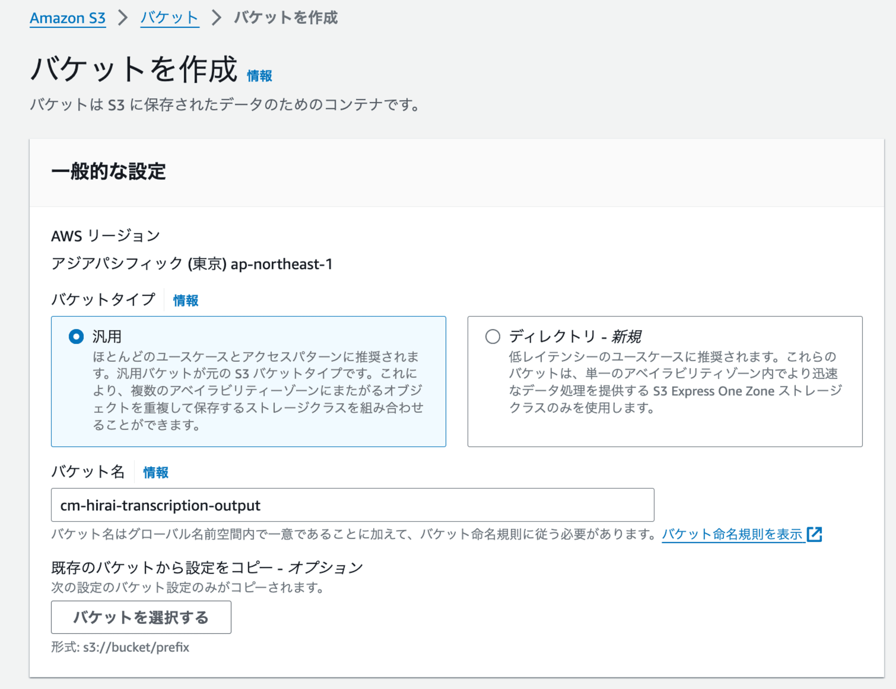This screenshot has height=689, width=896.
Task: Open 情報 link next to バケットタイプ
Action: pos(185,300)
